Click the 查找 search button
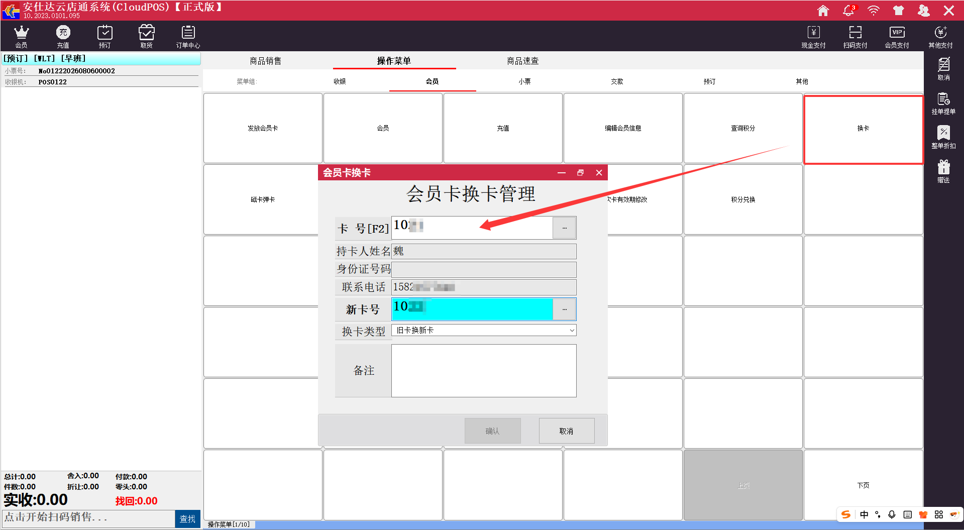The height and width of the screenshot is (530, 964). (187, 519)
